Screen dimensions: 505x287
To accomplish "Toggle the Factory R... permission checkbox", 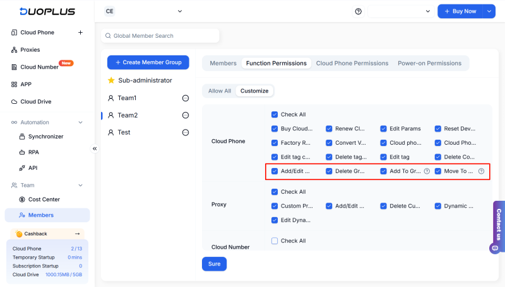I will [275, 143].
